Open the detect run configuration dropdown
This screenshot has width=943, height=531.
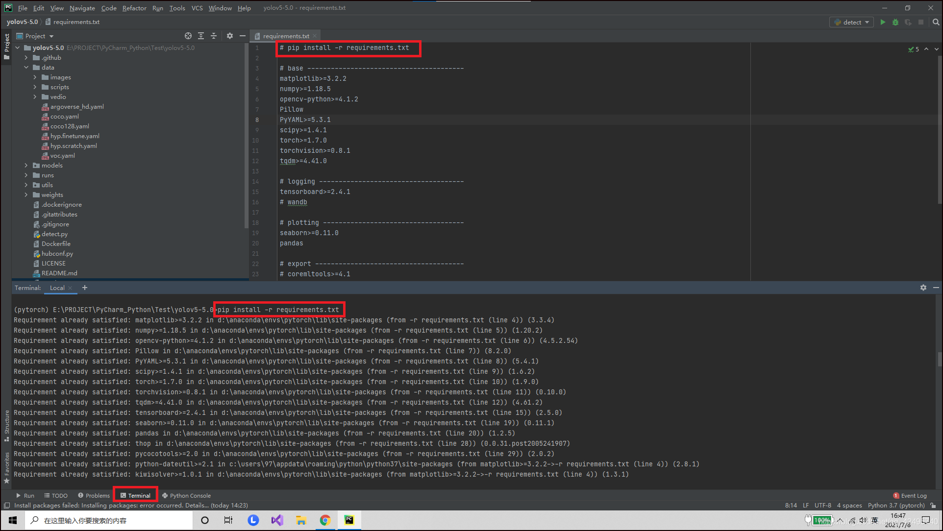[x=852, y=22]
